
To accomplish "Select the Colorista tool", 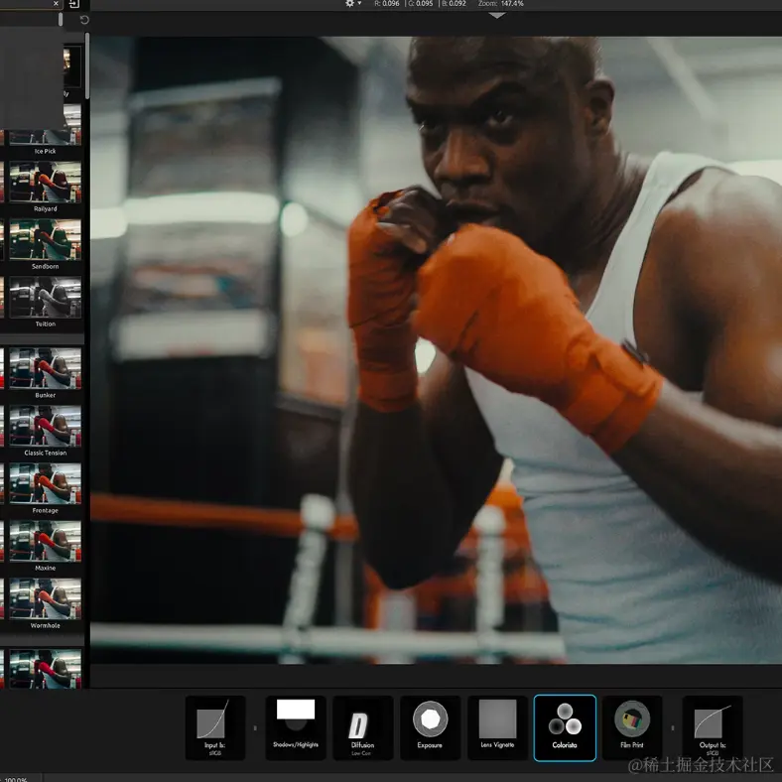I will (x=565, y=727).
